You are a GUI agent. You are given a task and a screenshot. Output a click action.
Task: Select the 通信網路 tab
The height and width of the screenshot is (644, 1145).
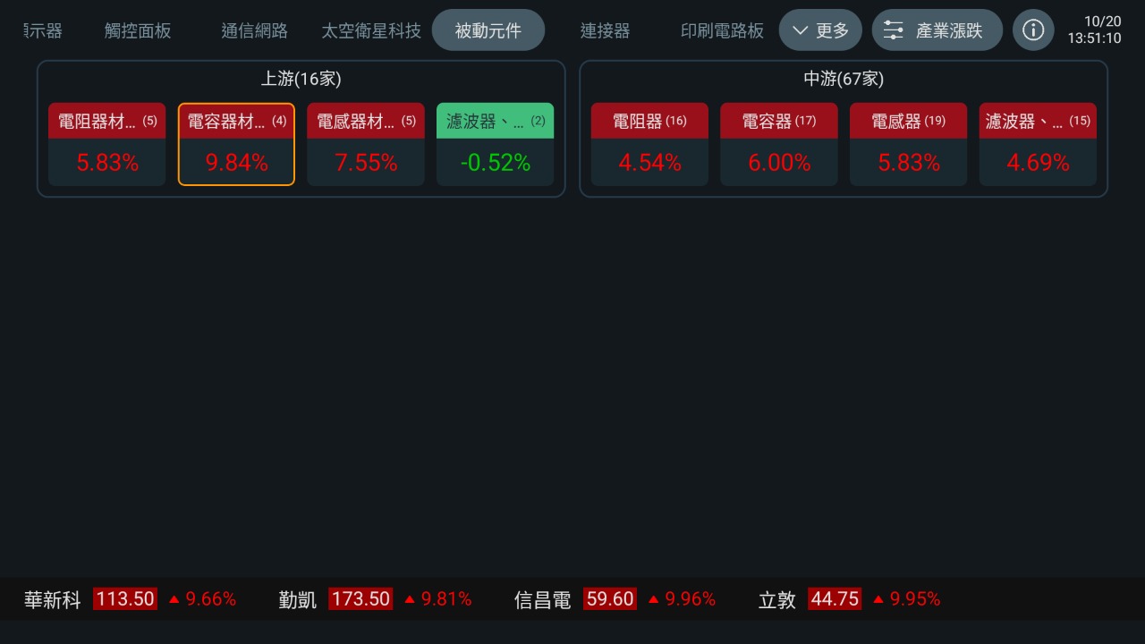coord(254,30)
